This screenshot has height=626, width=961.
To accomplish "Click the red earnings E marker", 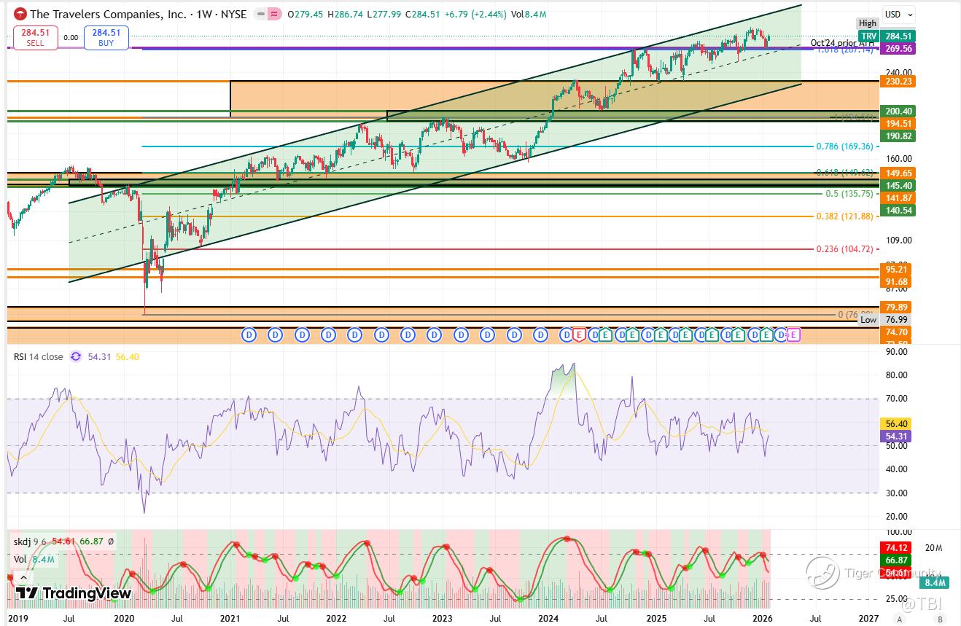I will pos(580,334).
